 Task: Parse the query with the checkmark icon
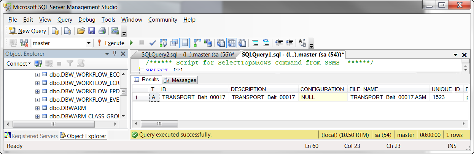(x=153, y=43)
